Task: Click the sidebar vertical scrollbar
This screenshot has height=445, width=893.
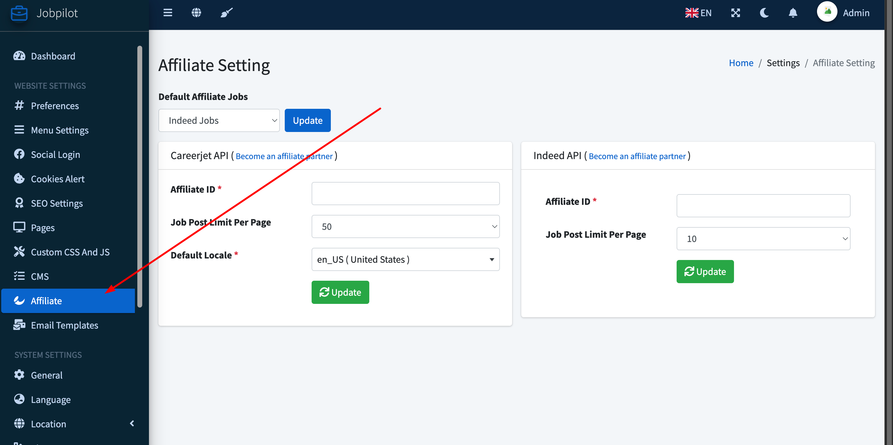Action: pos(140,176)
